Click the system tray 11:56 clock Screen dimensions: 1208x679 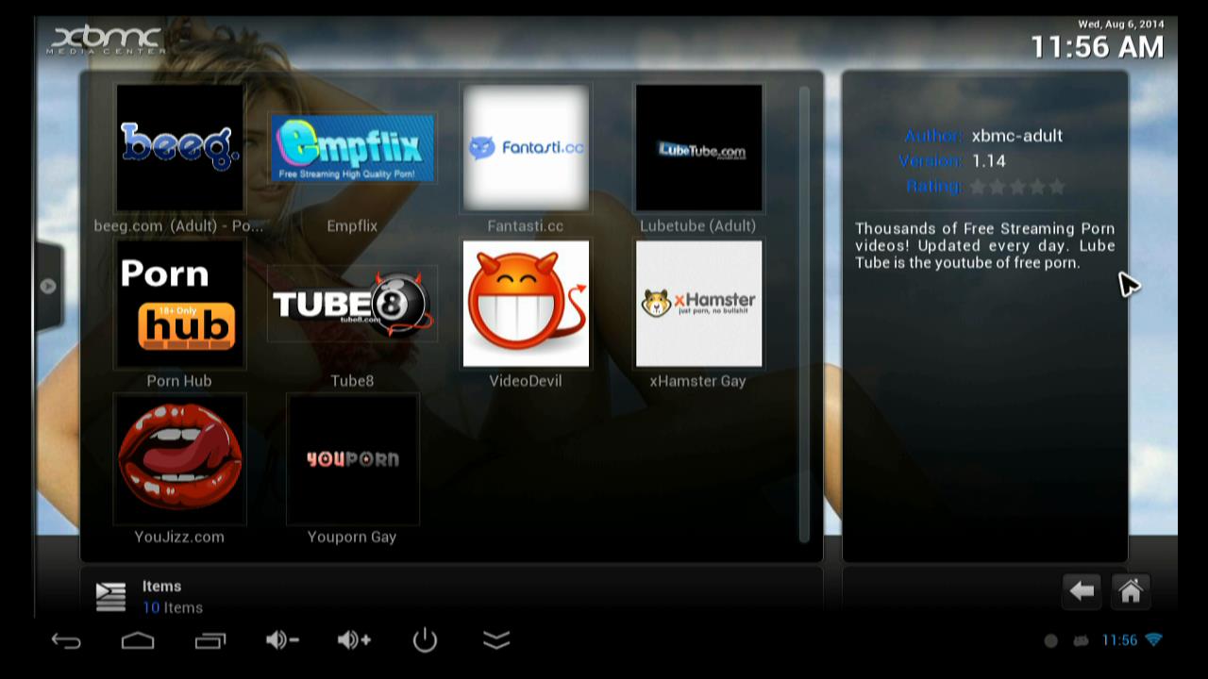click(1119, 640)
